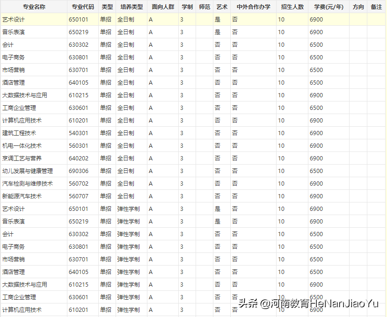The width and height of the screenshot is (387, 317).
Task: Select the 幼儿发展与健康管理 major name
Action: 28,171
